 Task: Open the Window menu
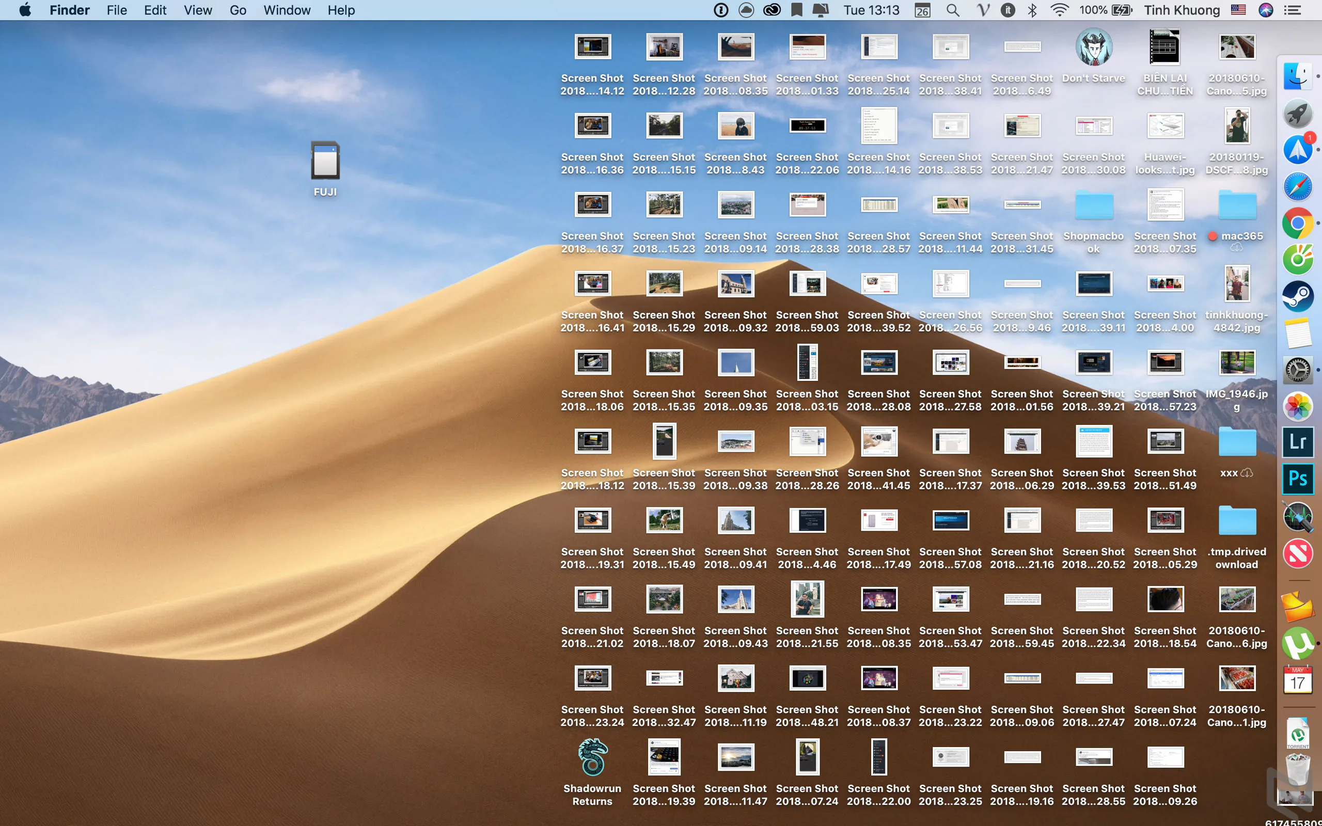(x=287, y=10)
